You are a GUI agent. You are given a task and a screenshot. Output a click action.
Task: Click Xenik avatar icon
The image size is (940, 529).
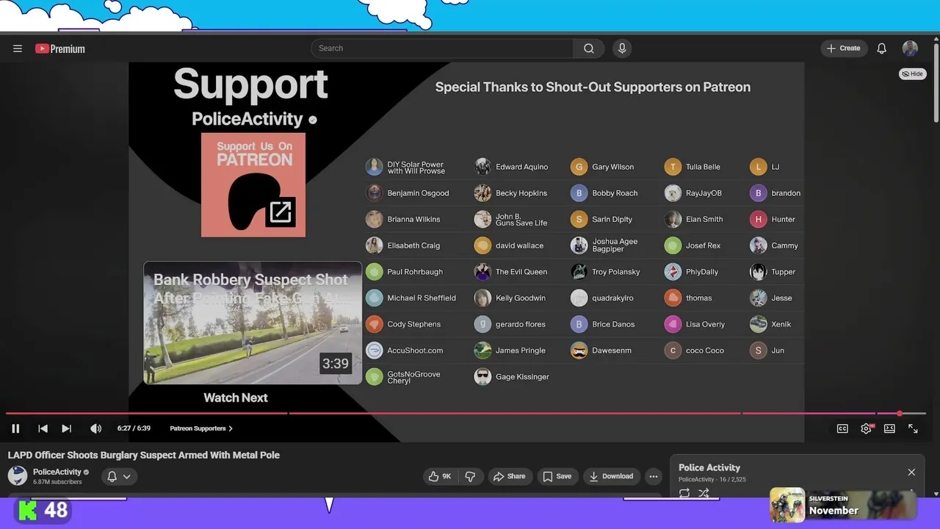759,324
